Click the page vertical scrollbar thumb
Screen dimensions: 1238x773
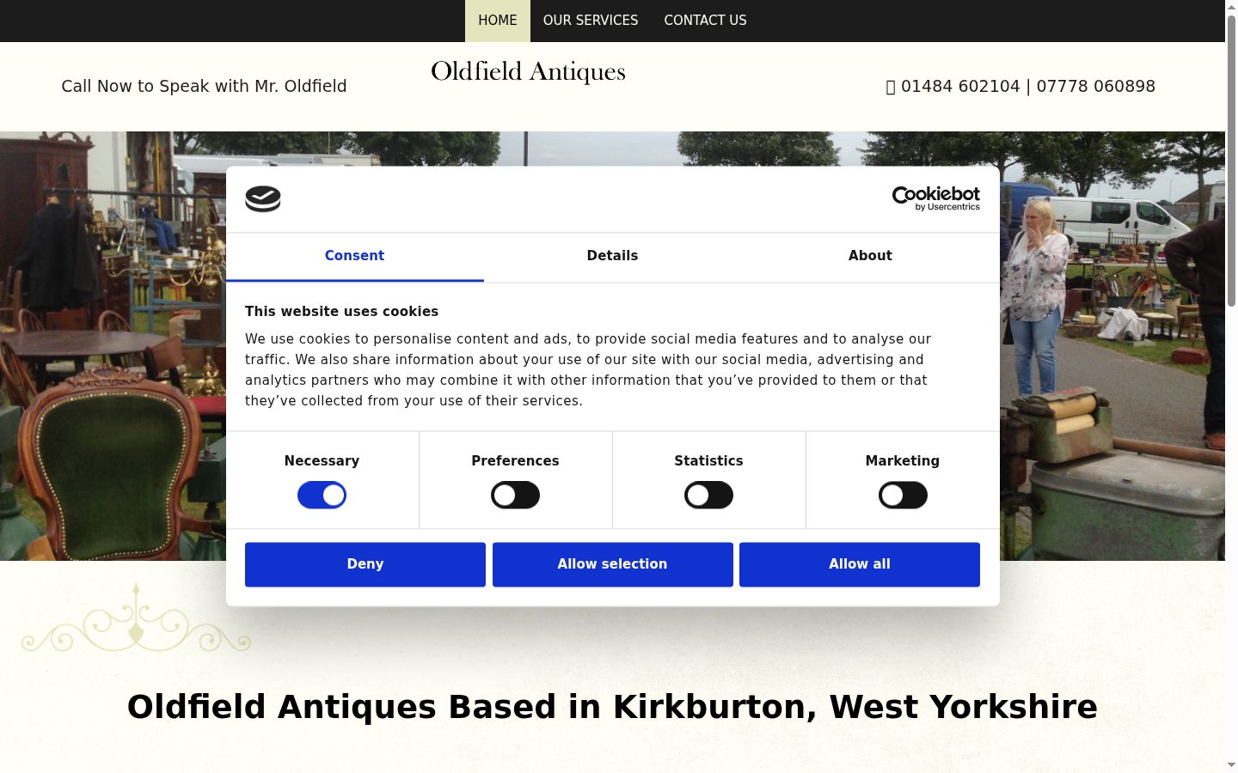coord(1231,160)
